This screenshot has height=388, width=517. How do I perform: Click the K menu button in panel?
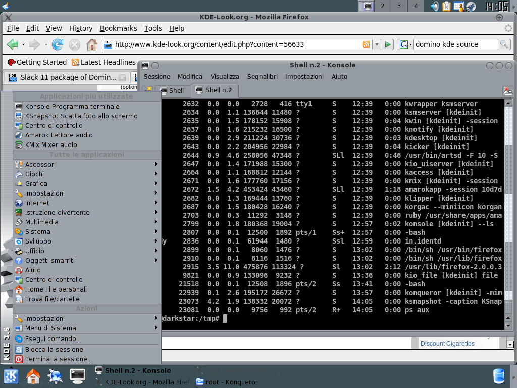[11, 376]
